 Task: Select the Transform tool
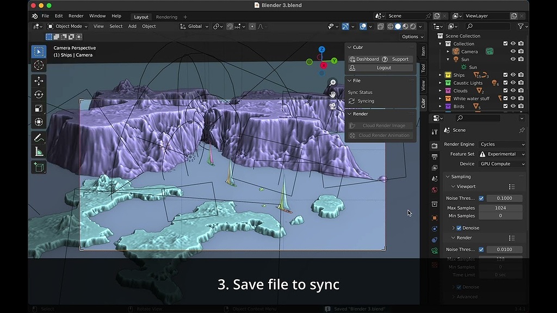[x=39, y=122]
